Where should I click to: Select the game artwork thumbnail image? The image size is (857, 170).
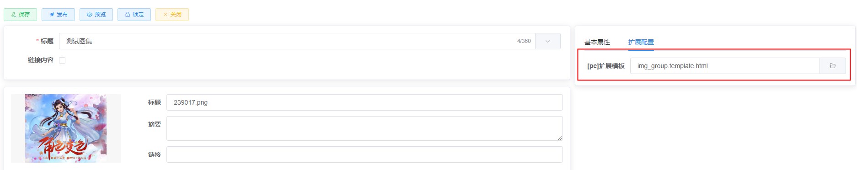66,128
